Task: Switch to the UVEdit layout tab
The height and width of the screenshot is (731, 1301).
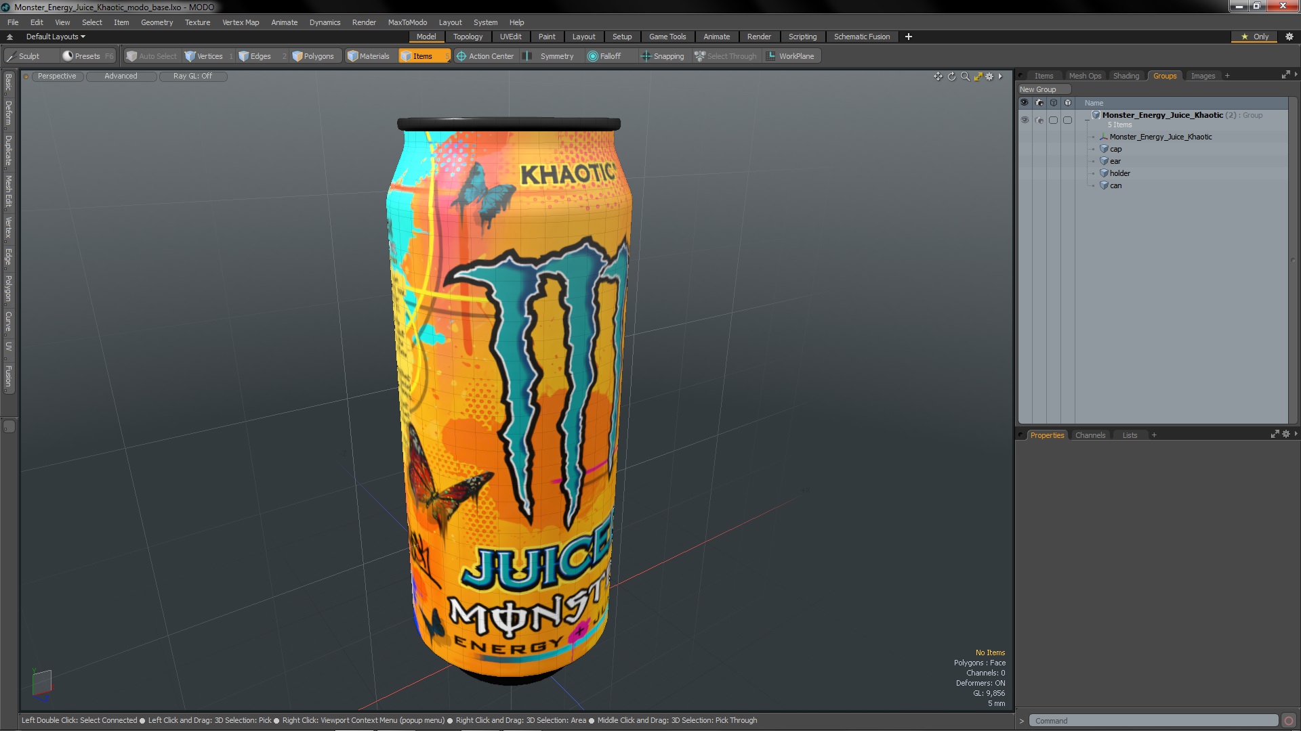Action: pos(510,37)
